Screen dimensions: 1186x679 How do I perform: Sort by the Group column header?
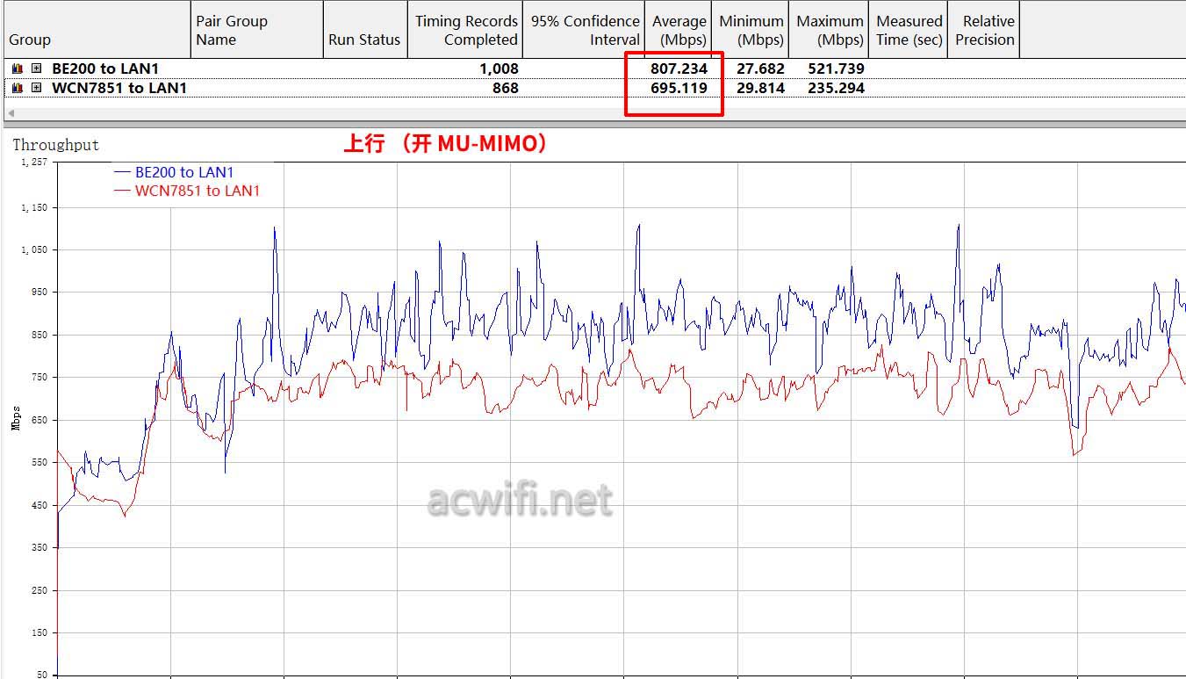tap(96, 30)
